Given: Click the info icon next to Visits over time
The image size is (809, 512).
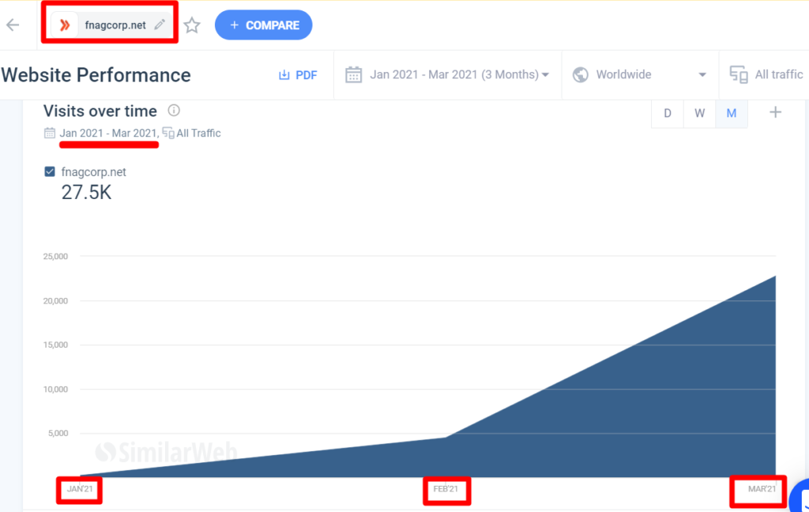Looking at the screenshot, I should click(174, 111).
